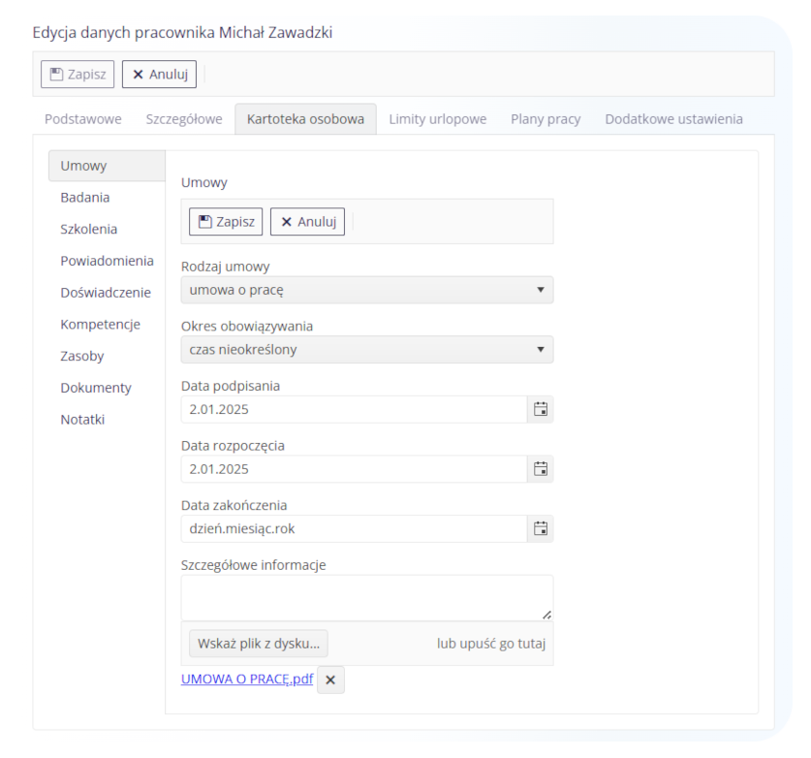Click top Anuluj to cancel employee editing

[x=159, y=74]
